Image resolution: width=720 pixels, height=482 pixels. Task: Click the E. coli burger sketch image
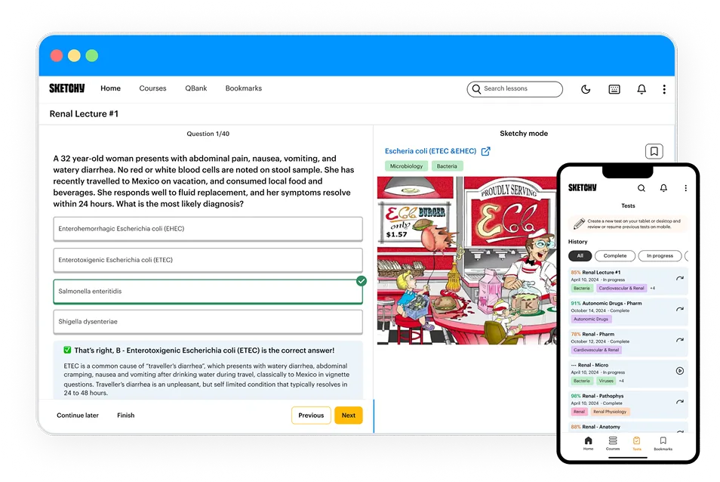466,260
